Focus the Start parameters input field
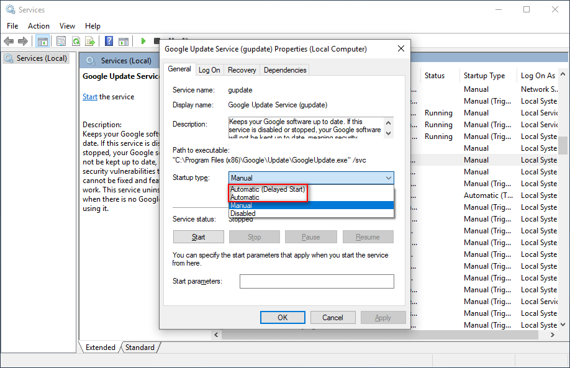 pyautogui.click(x=317, y=281)
